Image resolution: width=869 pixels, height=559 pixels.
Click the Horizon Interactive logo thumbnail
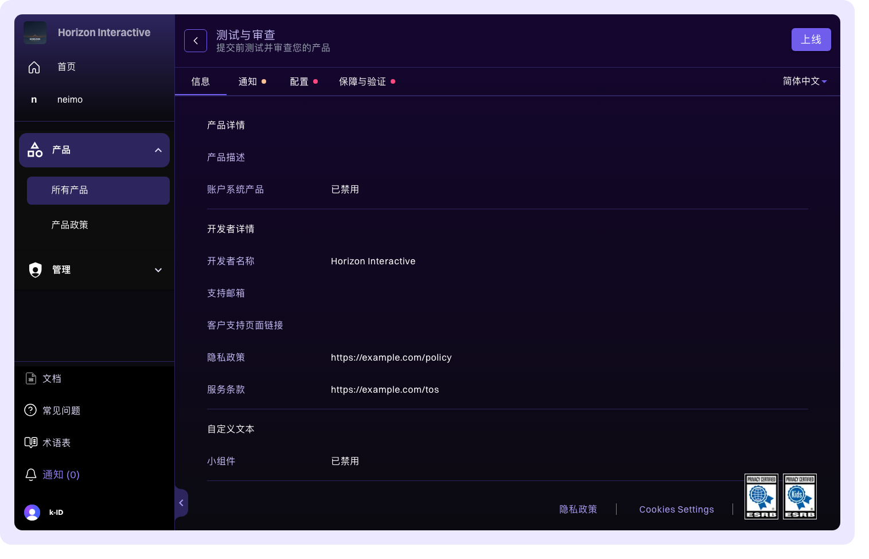pos(35,33)
